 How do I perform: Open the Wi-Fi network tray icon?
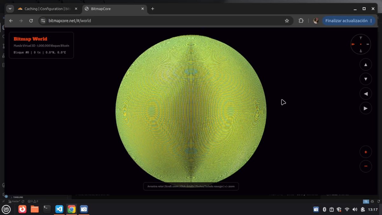tap(347, 209)
